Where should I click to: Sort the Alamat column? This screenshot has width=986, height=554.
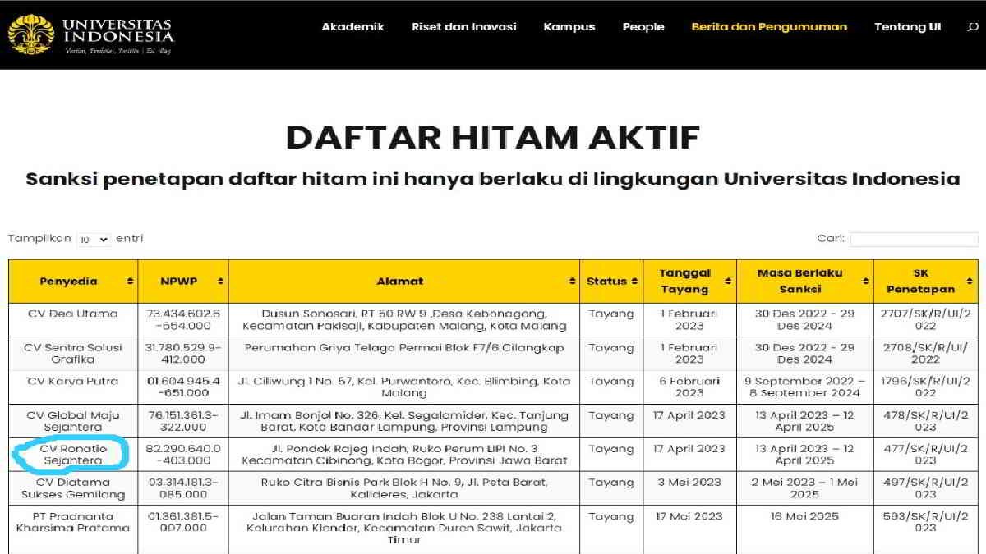tap(571, 282)
